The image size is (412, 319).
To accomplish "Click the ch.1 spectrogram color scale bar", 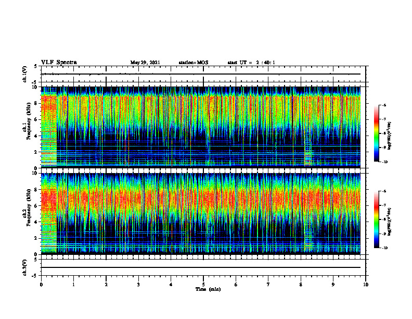I will pos(376,133).
